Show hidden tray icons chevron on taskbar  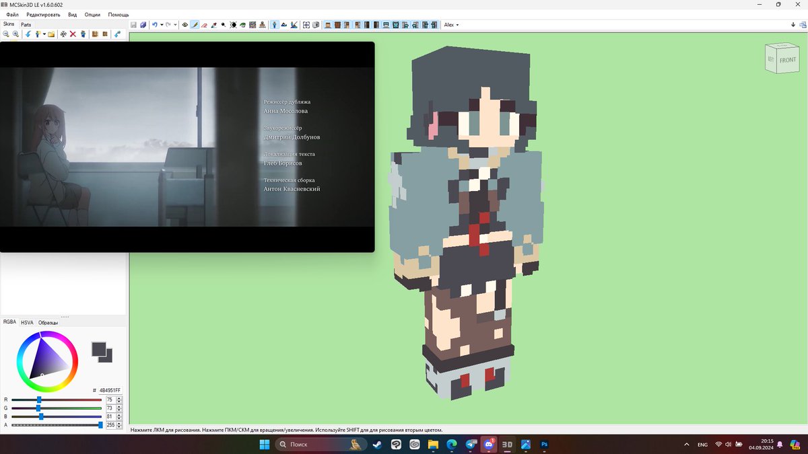pos(686,445)
